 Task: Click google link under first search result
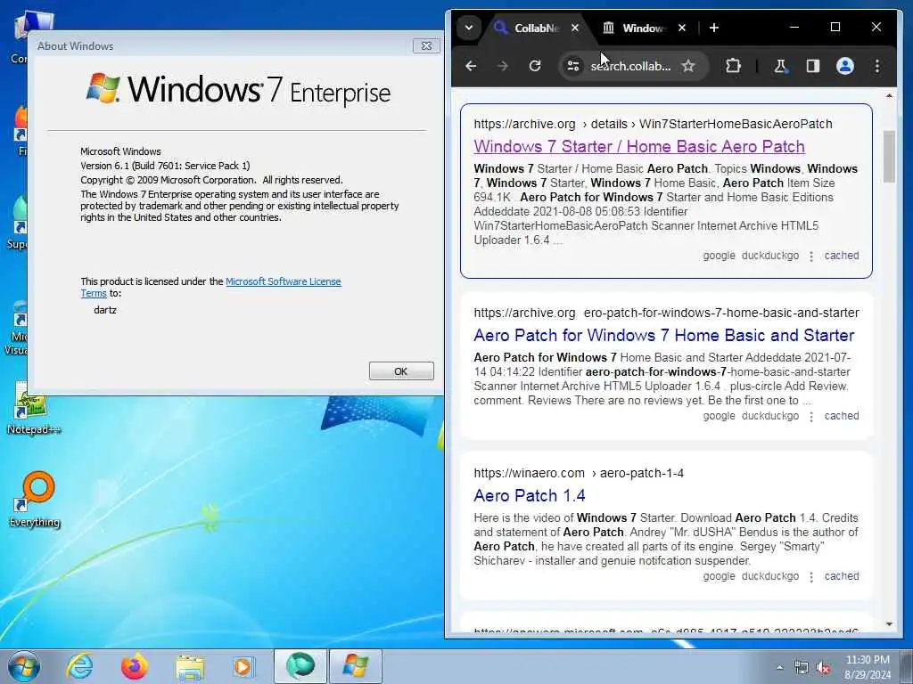[x=719, y=256]
